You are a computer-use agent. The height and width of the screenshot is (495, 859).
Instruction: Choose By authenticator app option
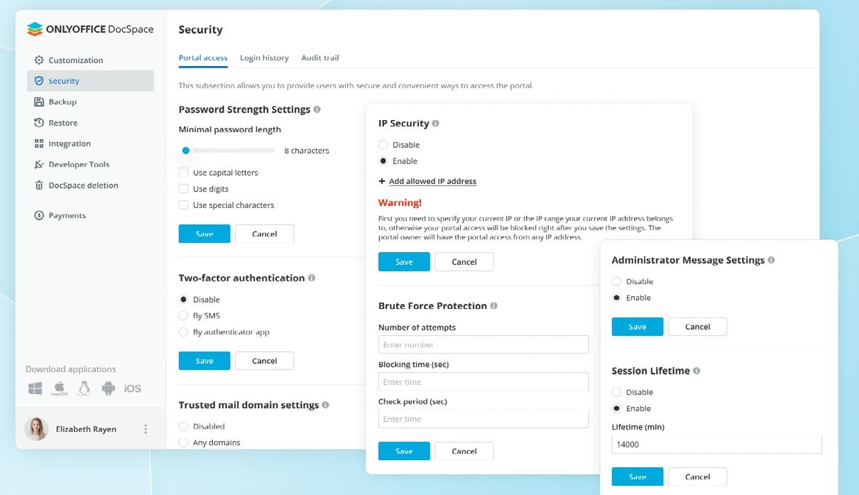point(183,332)
